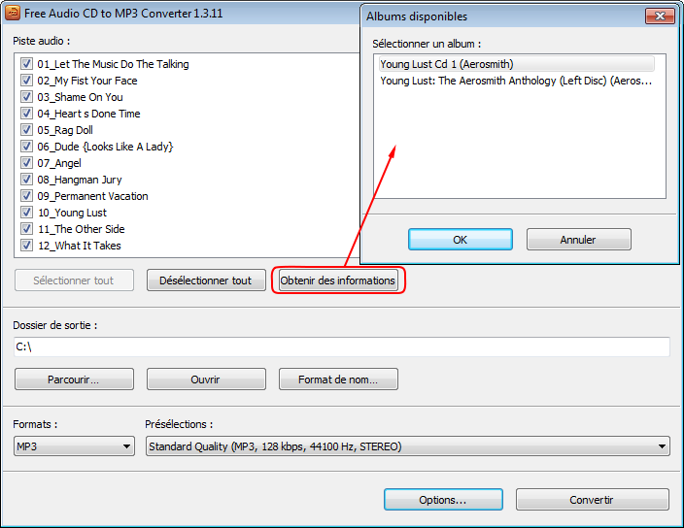The height and width of the screenshot is (528, 684).
Task: Click the Dossier de sortie path field
Action: (x=342, y=346)
